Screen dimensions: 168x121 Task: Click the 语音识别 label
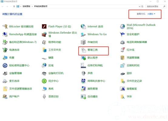[x=53, y=96]
